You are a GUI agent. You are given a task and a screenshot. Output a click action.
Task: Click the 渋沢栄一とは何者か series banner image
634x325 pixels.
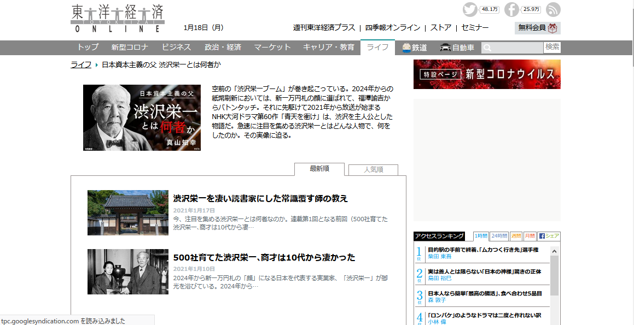142,117
